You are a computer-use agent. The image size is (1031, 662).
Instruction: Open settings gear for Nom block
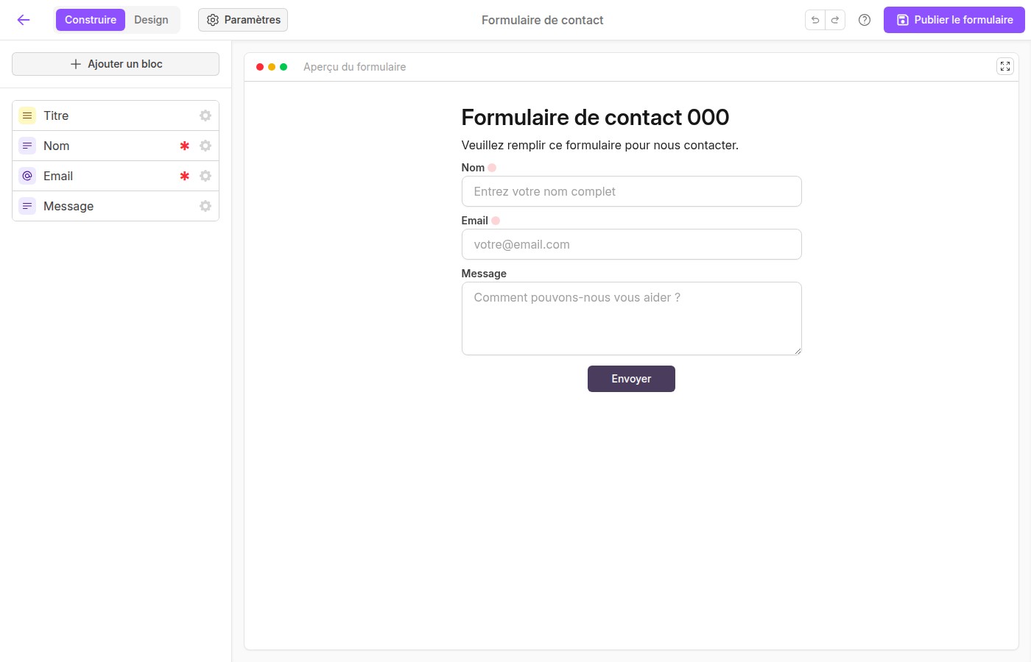pyautogui.click(x=205, y=146)
